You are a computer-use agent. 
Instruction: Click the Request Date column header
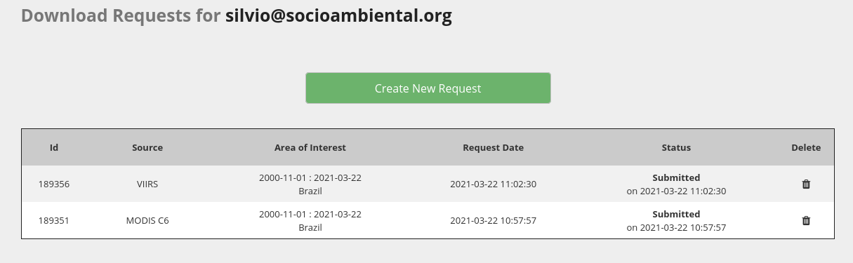tap(494, 148)
